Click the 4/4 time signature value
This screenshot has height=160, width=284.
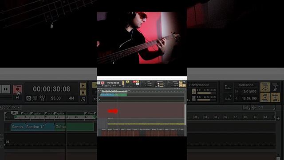click(x=71, y=98)
